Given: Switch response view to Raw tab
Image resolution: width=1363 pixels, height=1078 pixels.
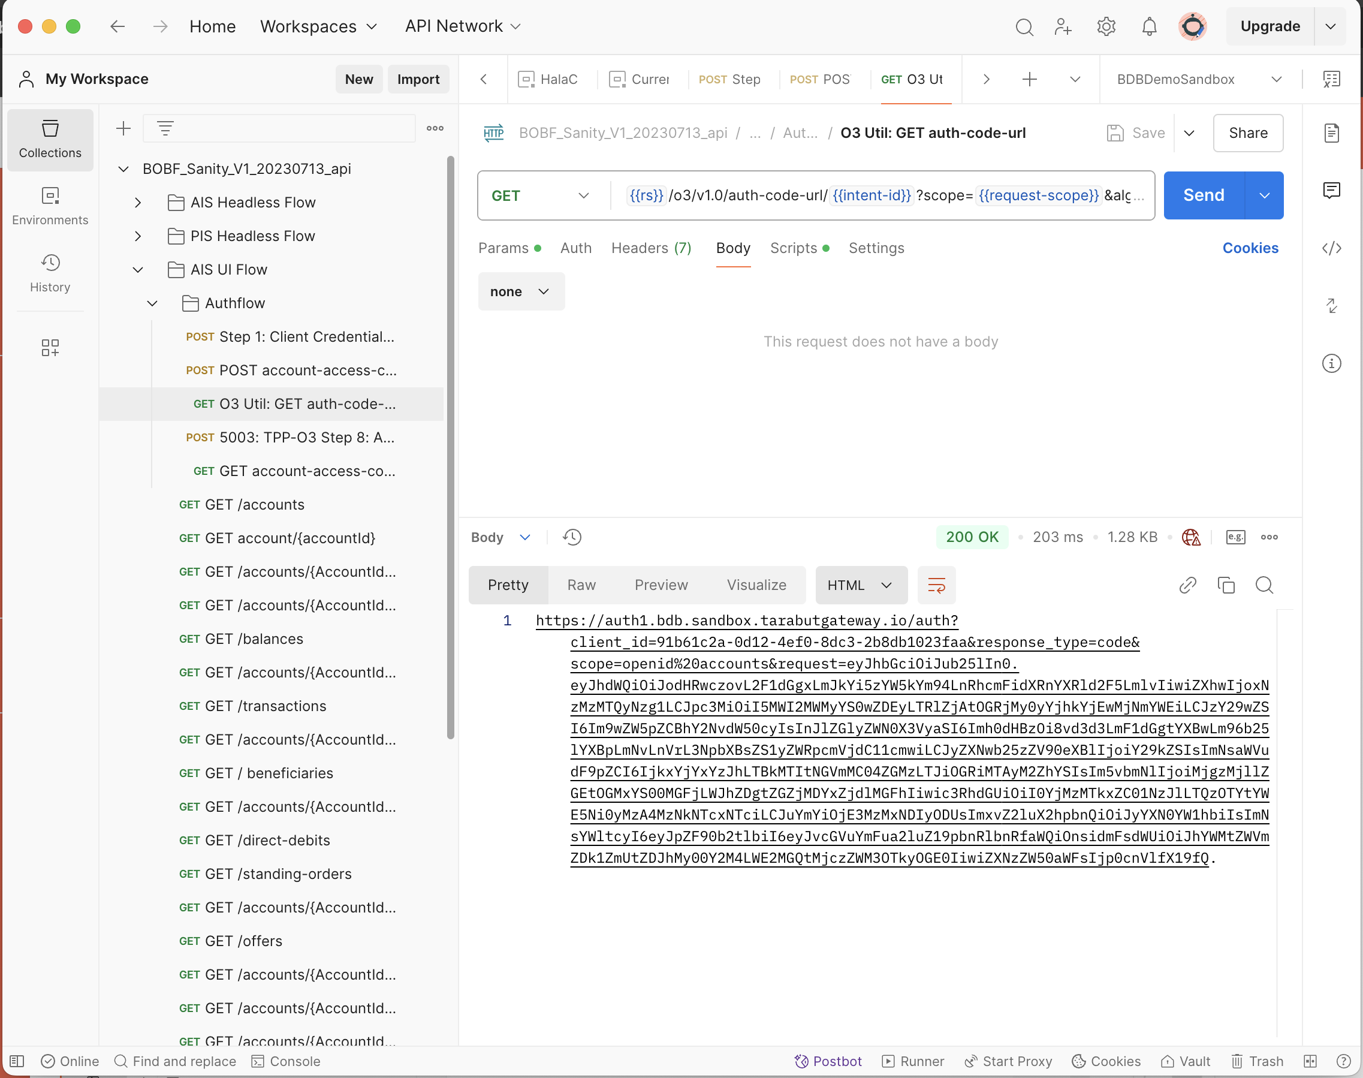Looking at the screenshot, I should pos(581,585).
